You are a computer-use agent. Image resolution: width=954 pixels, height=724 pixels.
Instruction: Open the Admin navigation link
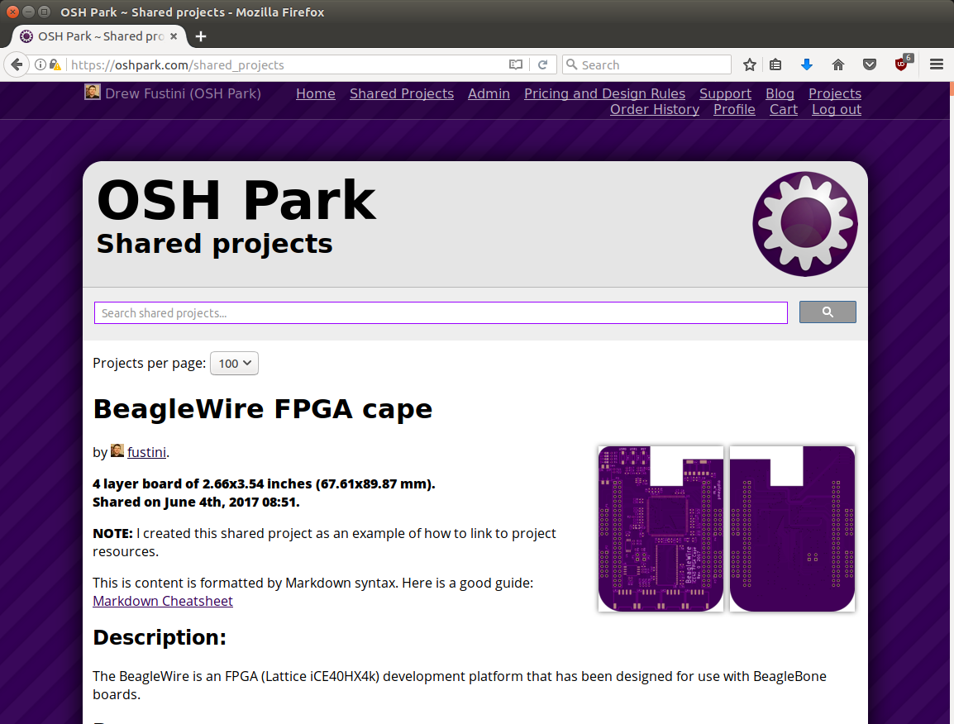(x=489, y=93)
